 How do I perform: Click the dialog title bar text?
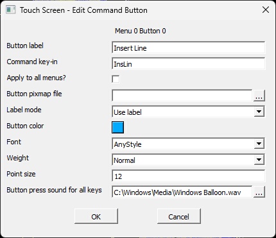83,10
